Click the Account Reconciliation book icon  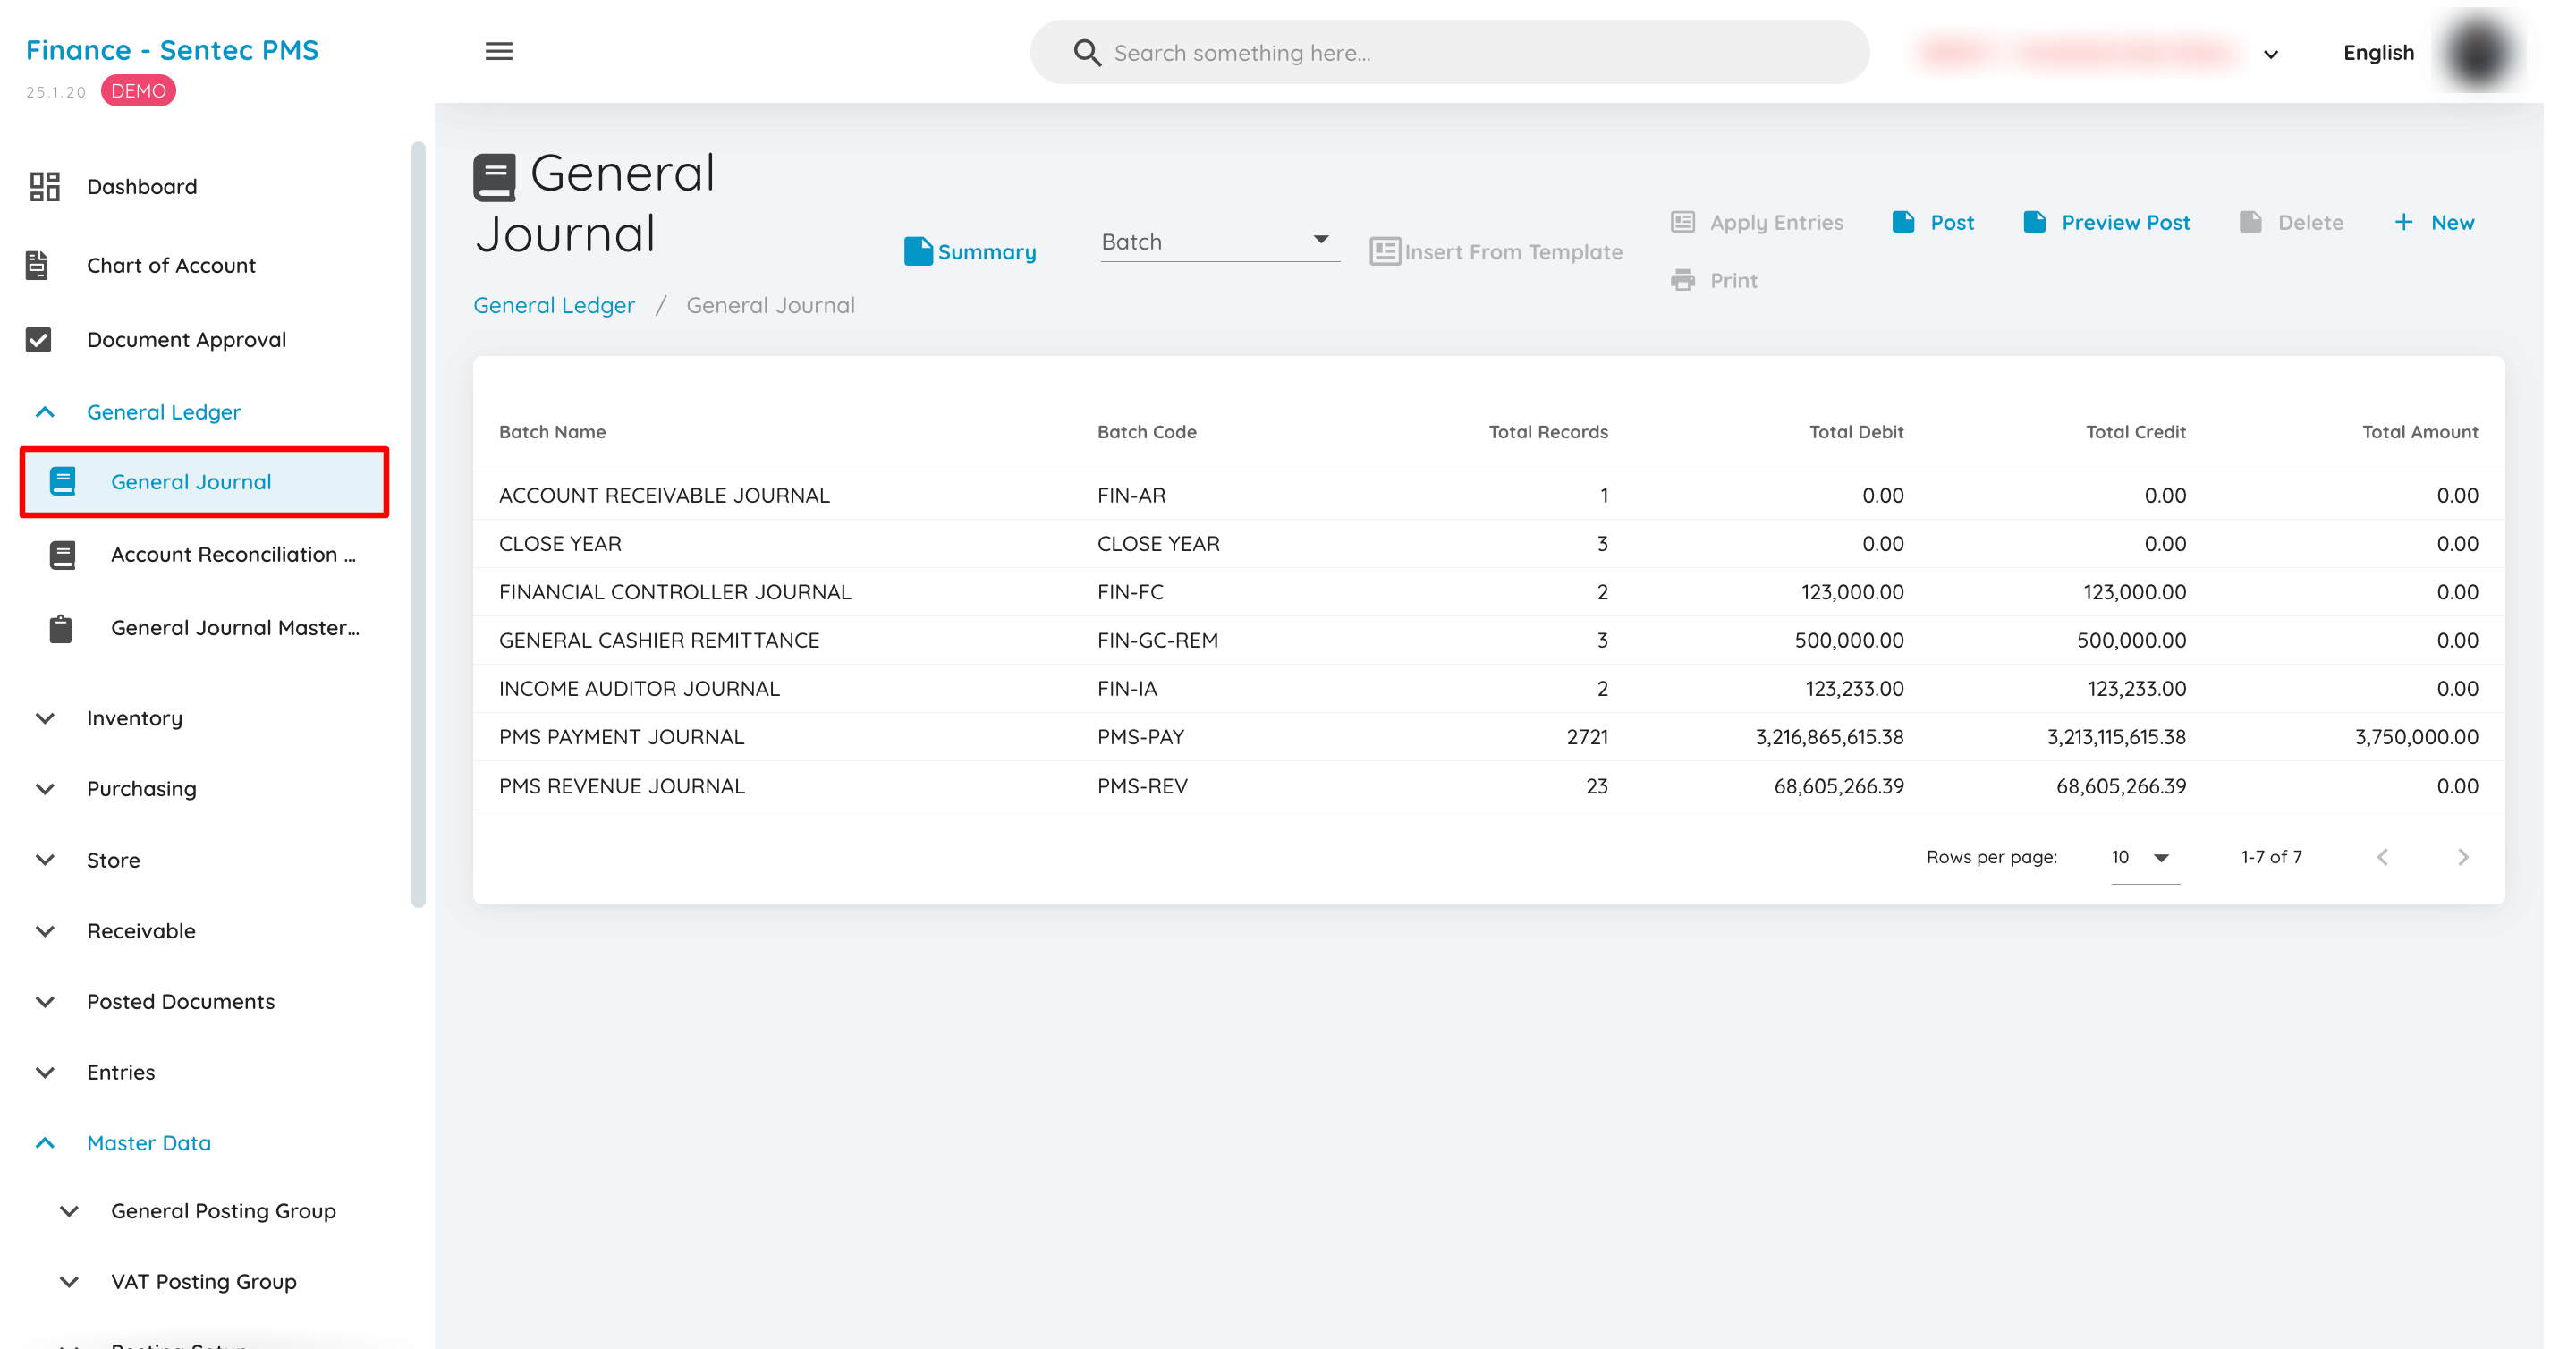(x=62, y=555)
